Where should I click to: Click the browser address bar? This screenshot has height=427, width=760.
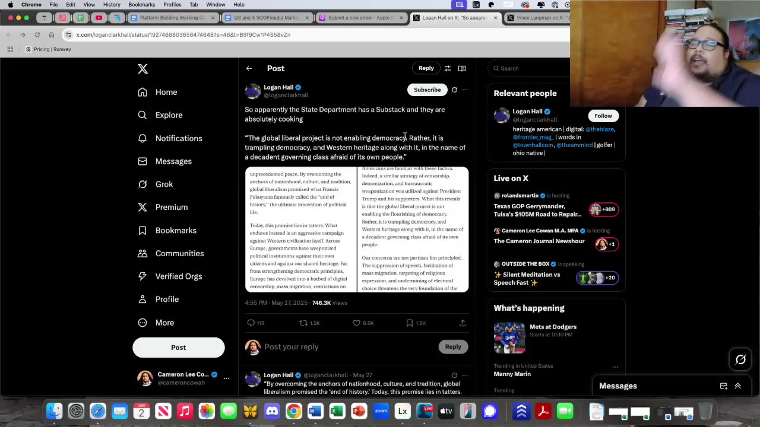[x=315, y=34]
